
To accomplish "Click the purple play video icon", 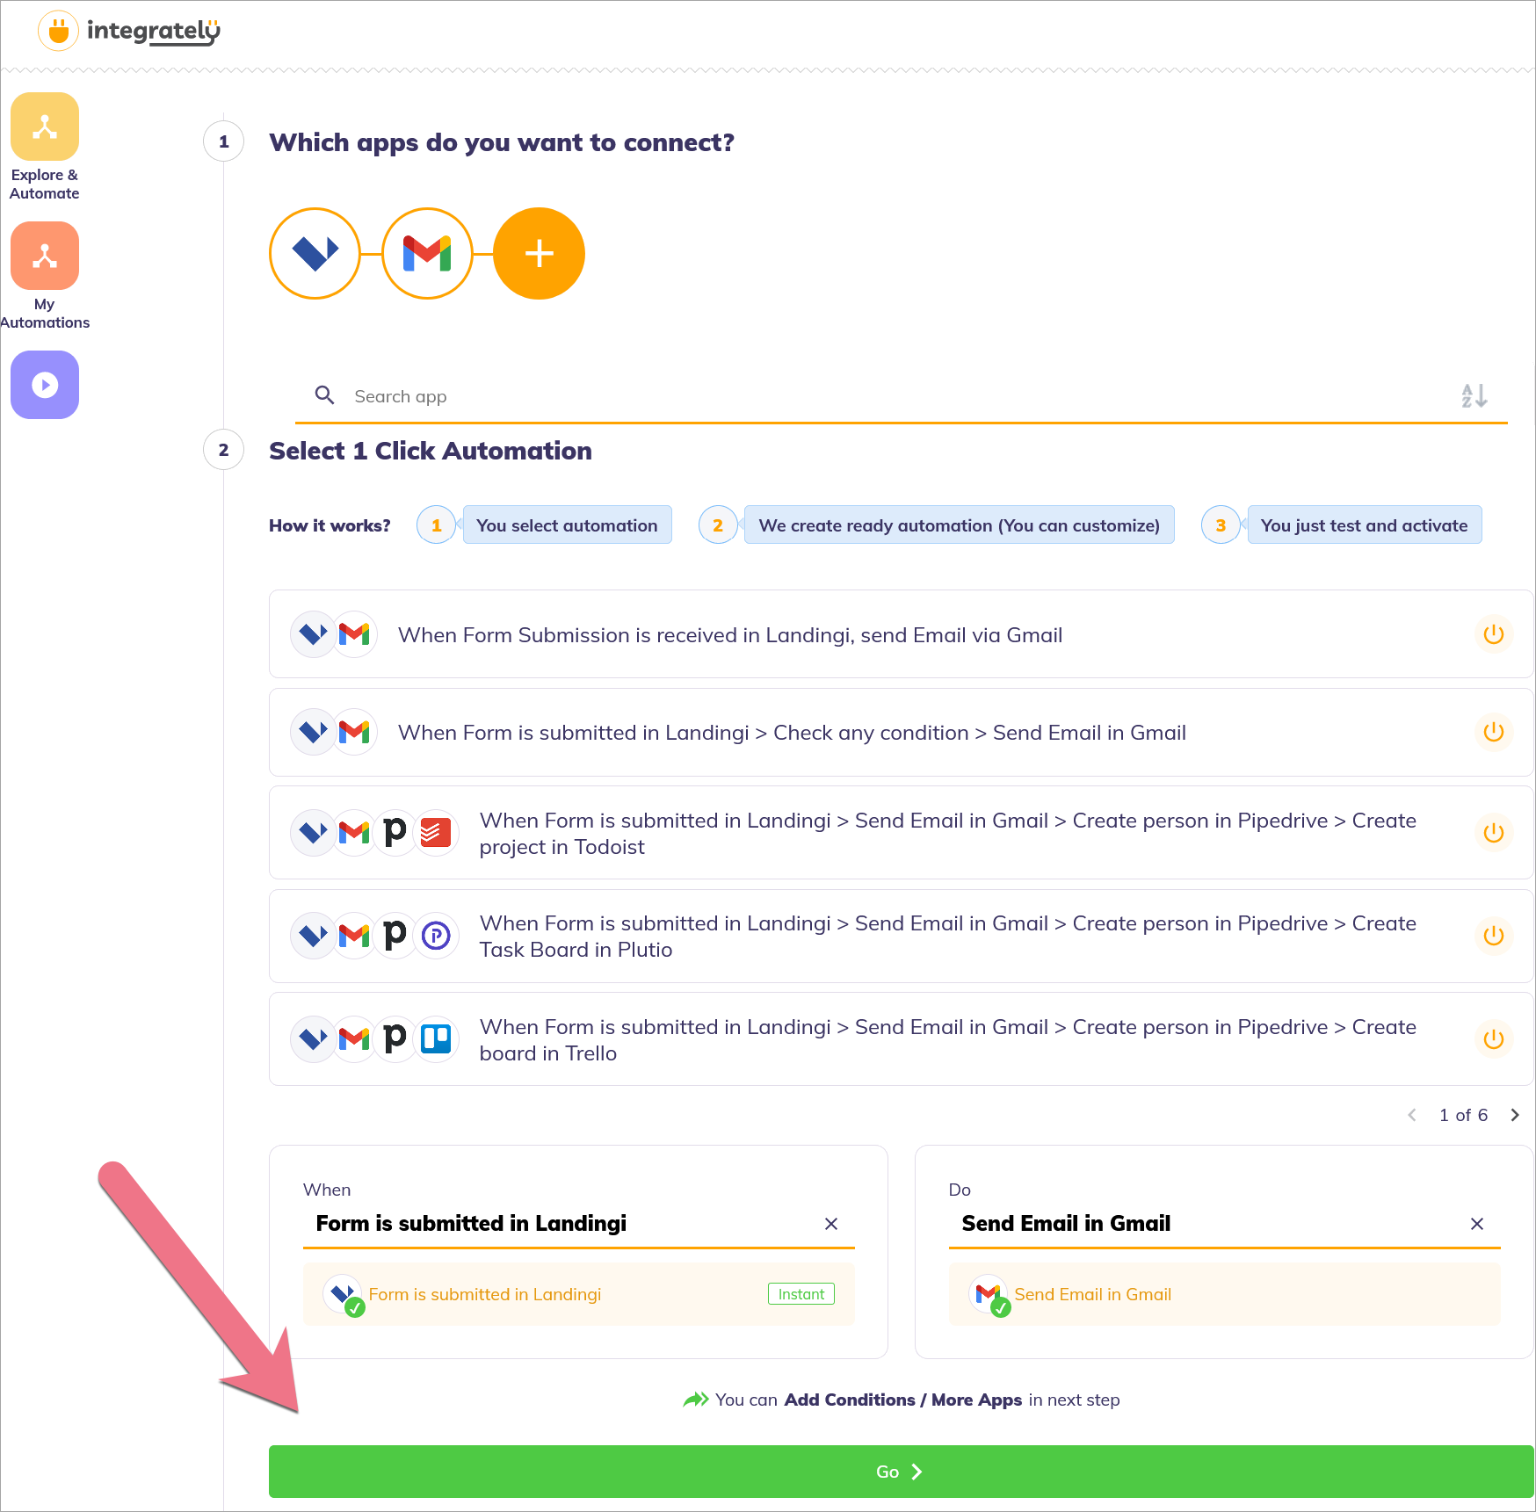I will (45, 385).
